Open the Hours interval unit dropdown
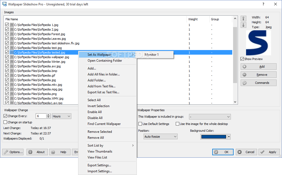Viewport: 282px width, 175px height. point(62,116)
